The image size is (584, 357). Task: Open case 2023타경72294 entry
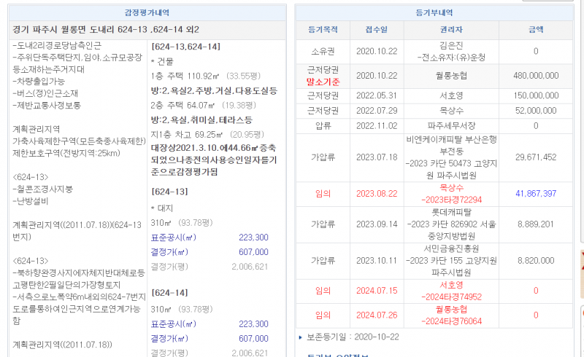tap(451, 199)
